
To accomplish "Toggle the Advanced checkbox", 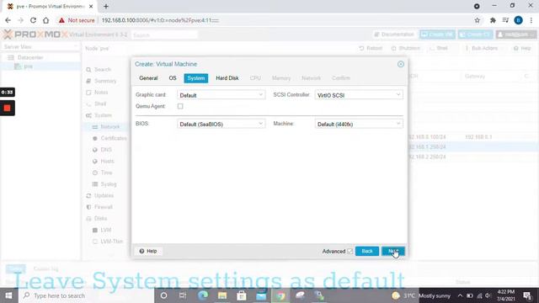I will point(350,251).
